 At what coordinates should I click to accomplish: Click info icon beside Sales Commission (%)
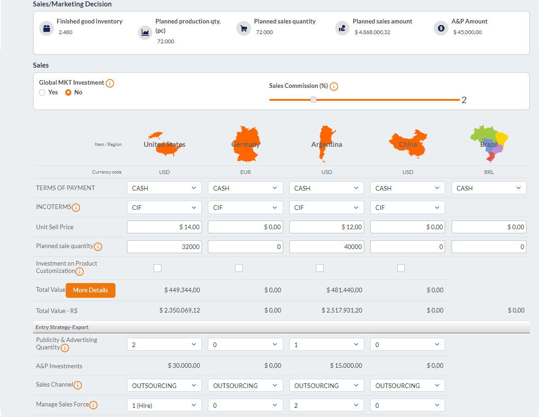[x=334, y=87]
